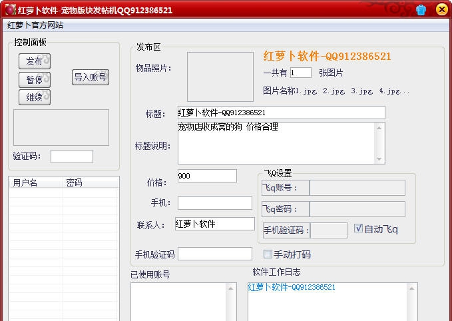Screen dimensions: 452x321
Task: Click the 图片名称1.jpg 2.jpg hint text
Action: (336, 91)
